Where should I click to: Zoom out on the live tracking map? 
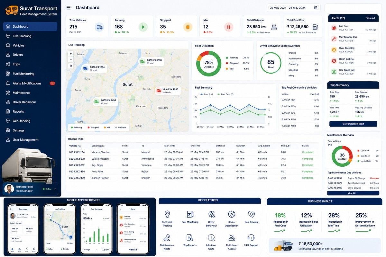[x=71, y=59]
